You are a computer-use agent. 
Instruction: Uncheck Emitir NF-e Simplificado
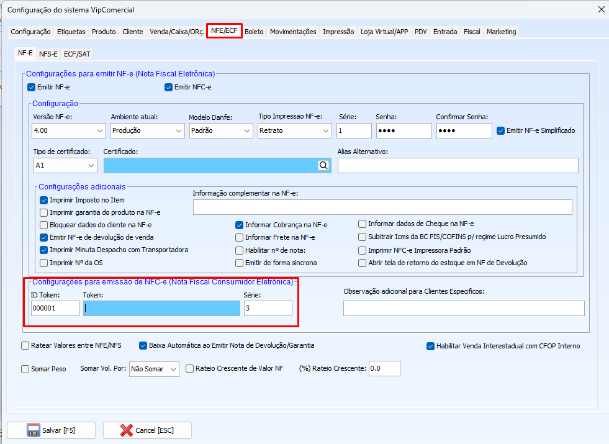pyautogui.click(x=501, y=130)
